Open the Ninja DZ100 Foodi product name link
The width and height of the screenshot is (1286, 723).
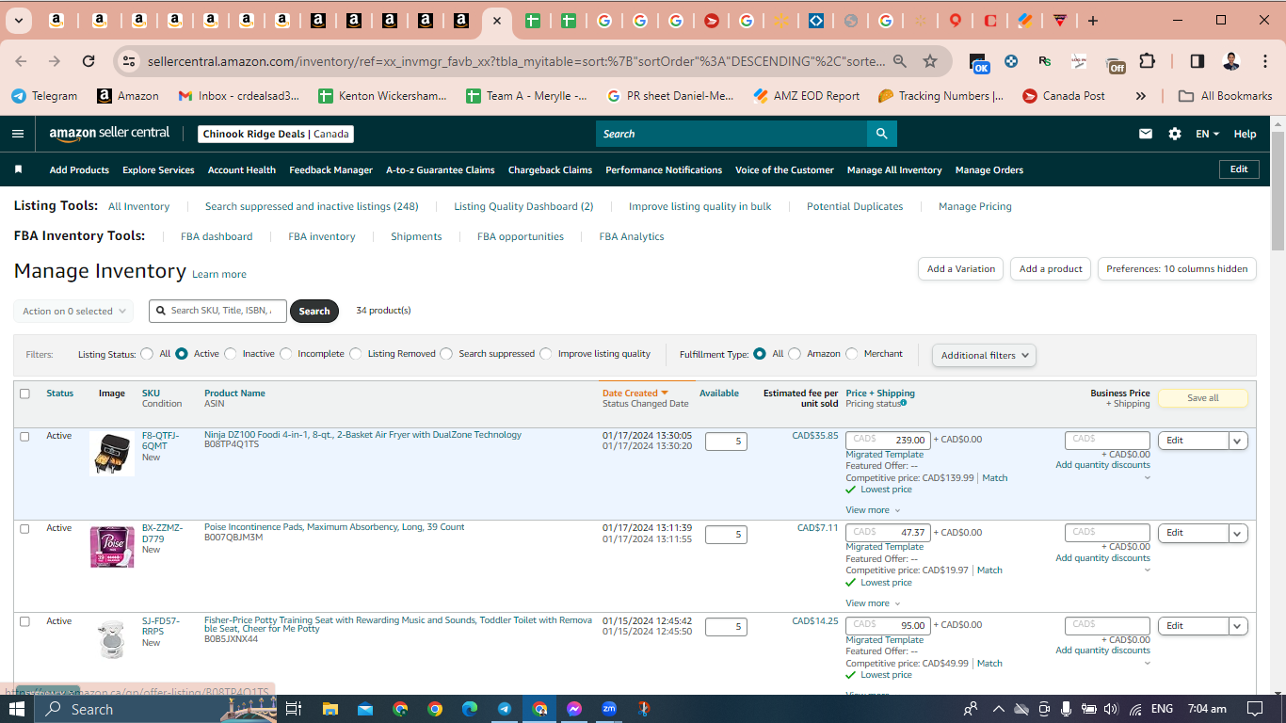[x=362, y=435]
